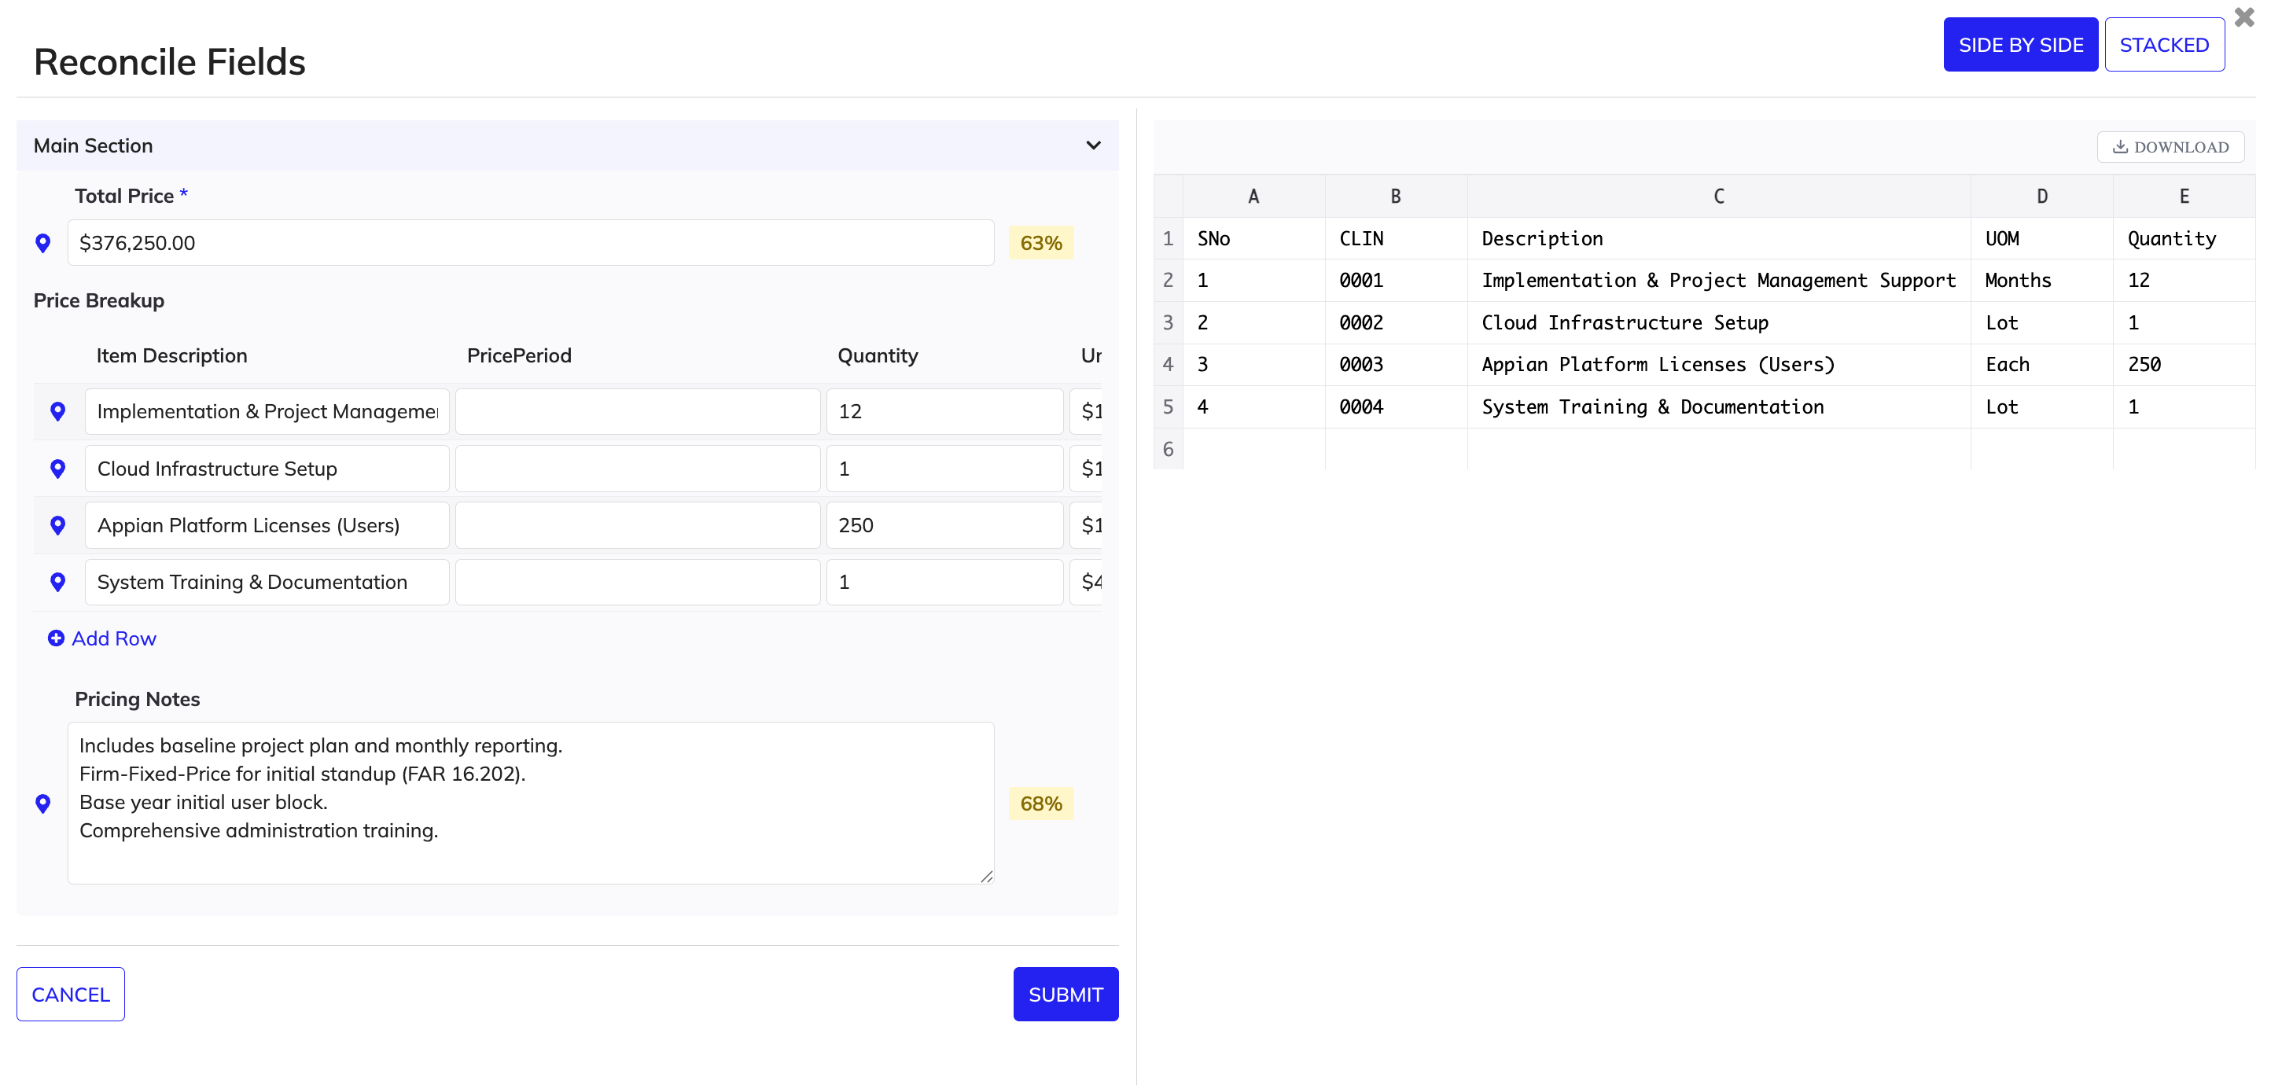Click the 'Each' UOM cell
Image resolution: width=2271 pixels, height=1085 pixels.
2041,365
